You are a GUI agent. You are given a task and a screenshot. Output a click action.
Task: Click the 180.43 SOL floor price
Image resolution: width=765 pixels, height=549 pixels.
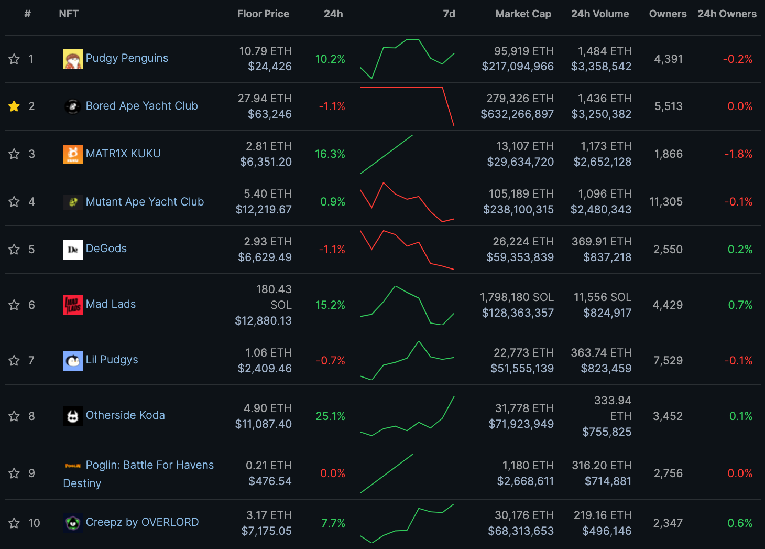[274, 297]
